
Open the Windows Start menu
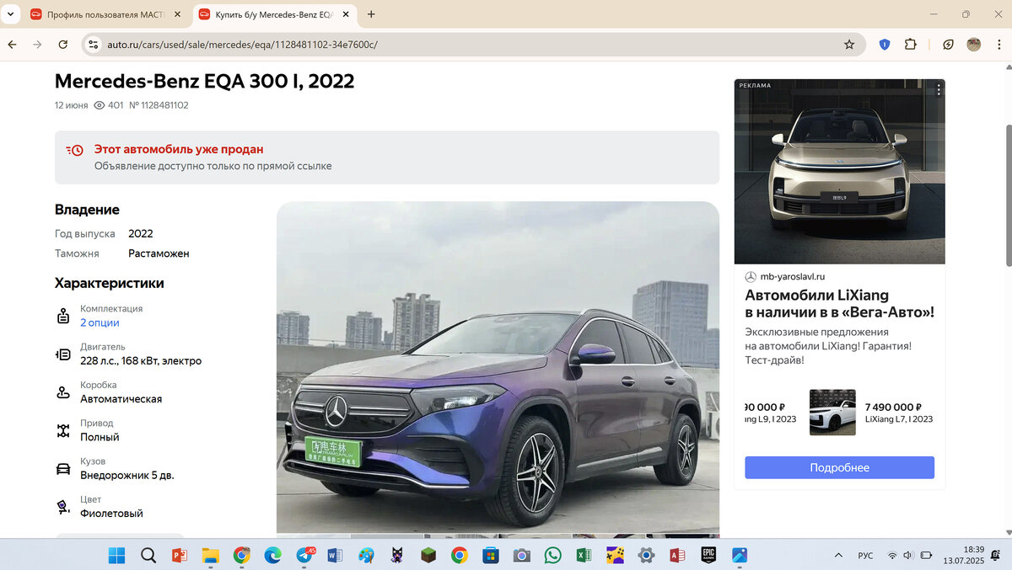click(x=116, y=555)
